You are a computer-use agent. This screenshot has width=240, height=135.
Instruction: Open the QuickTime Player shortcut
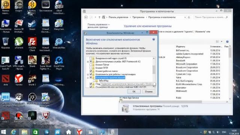click(59, 63)
